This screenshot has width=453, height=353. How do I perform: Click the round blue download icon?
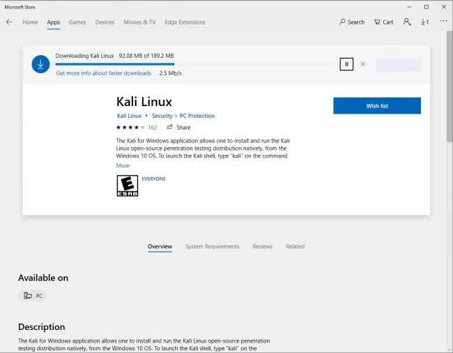40,64
